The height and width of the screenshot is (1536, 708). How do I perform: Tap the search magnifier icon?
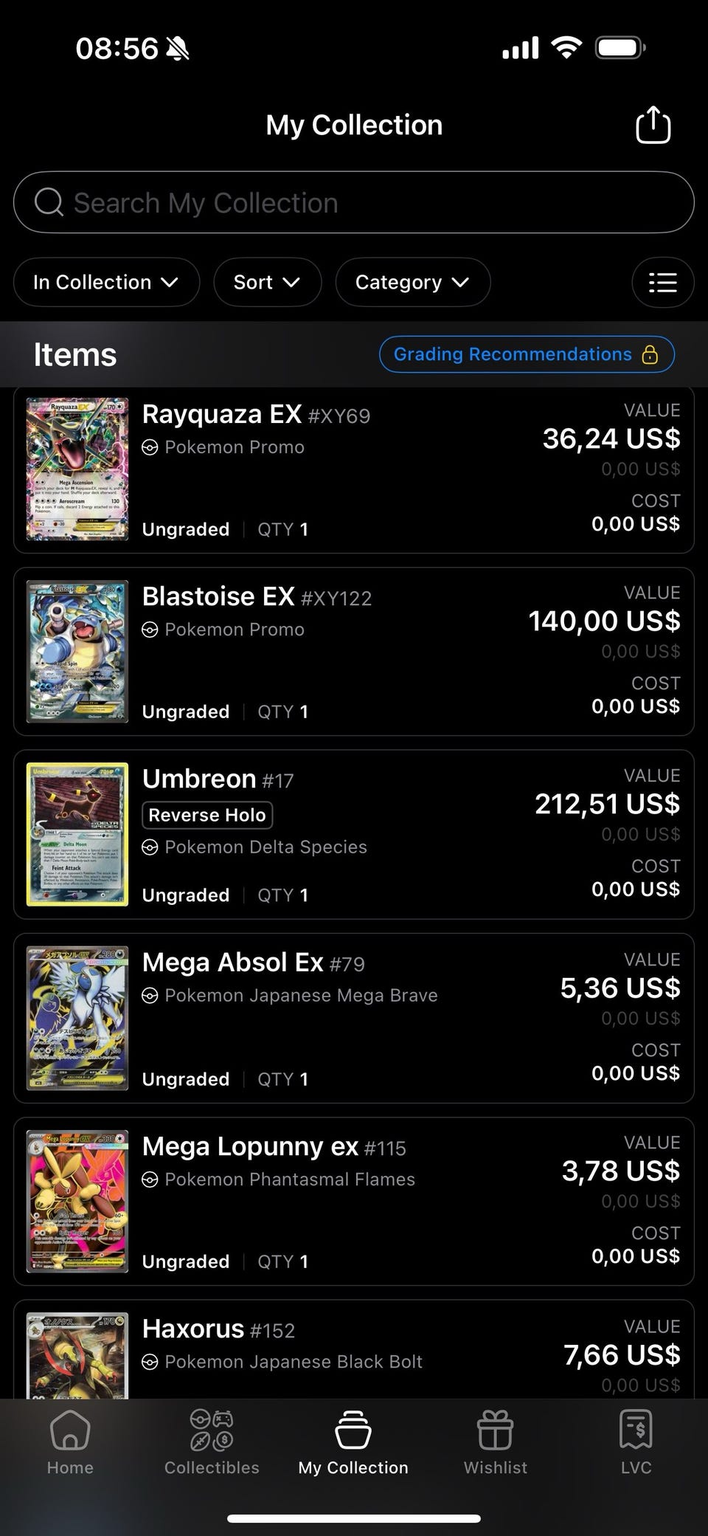coord(49,202)
